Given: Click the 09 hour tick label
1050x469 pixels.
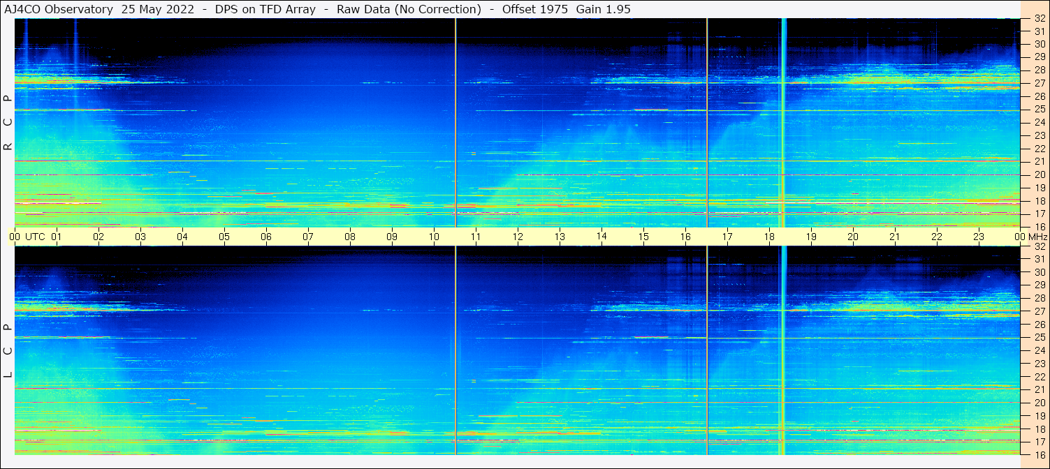Looking at the screenshot, I should pos(392,237).
